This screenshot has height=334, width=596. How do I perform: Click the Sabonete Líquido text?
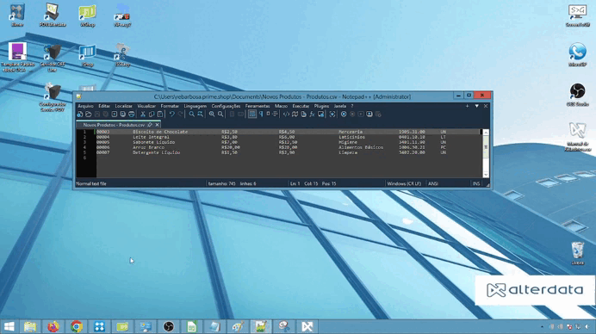coord(153,142)
